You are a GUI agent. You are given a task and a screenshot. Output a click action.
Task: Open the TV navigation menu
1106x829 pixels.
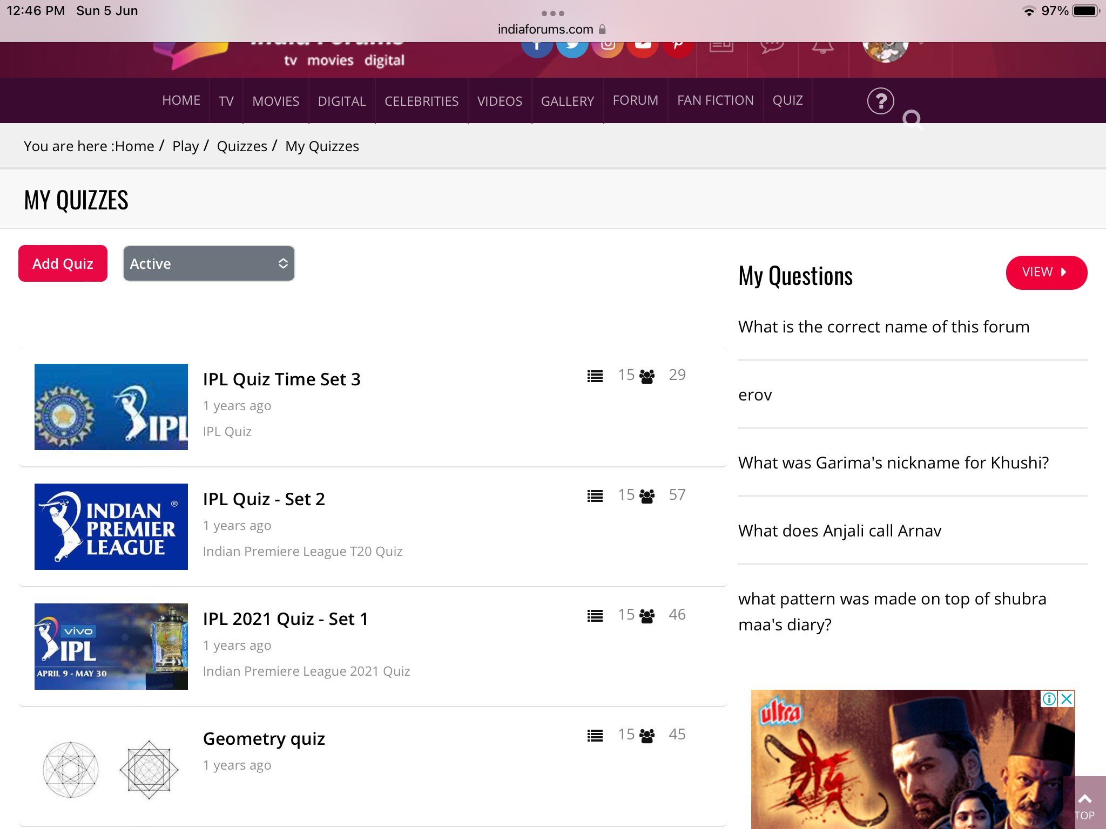pyautogui.click(x=226, y=101)
